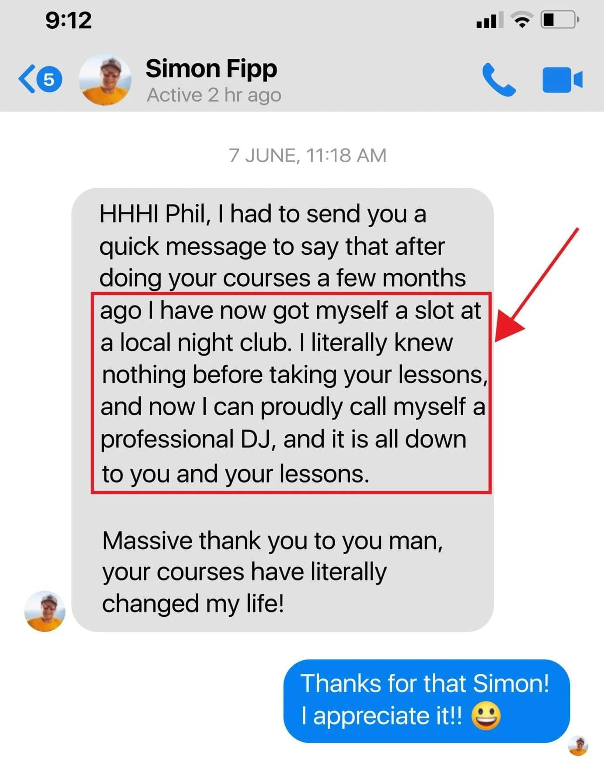Screen dimensions: 604x771
Task: Start a voice call with phone icon
Action: (499, 80)
